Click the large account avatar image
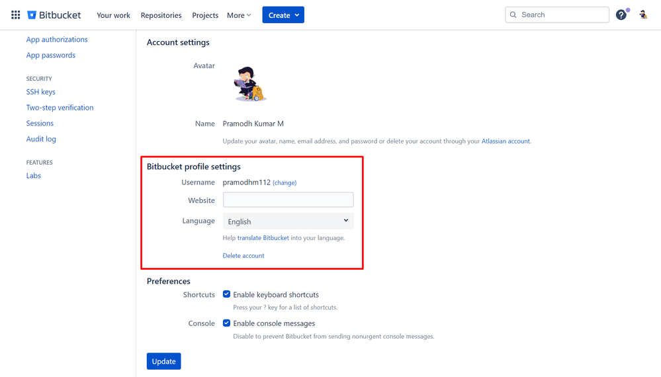The width and height of the screenshot is (661, 377). [249, 84]
